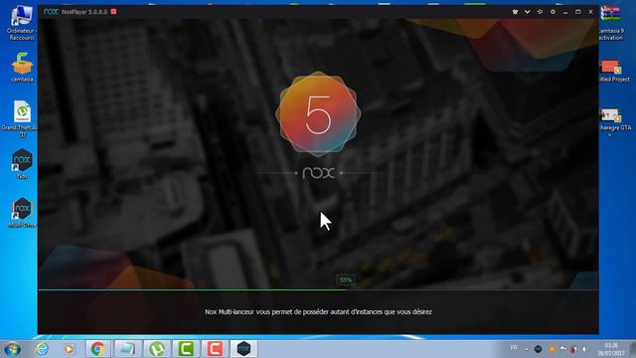Open Untitled Project desktop file
The width and height of the screenshot is (636, 358).
click(x=613, y=71)
